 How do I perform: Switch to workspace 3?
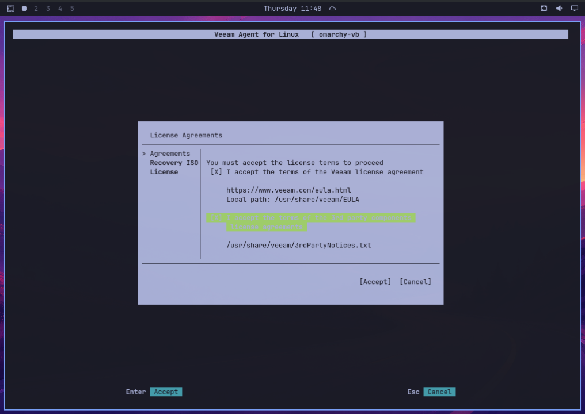point(48,9)
